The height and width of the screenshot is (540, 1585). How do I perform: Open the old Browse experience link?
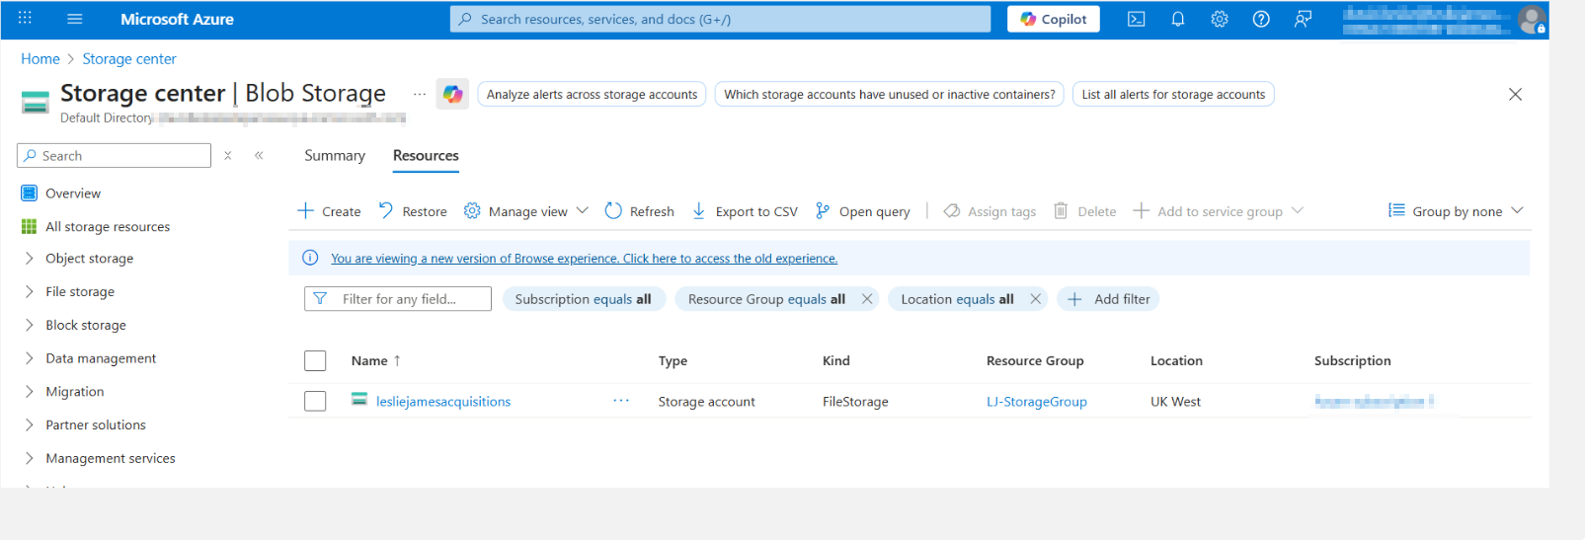pos(584,258)
